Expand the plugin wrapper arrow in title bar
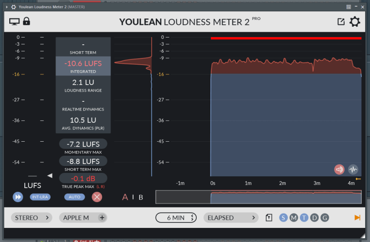Image resolution: width=370 pixels, height=242 pixels. tap(7, 7)
